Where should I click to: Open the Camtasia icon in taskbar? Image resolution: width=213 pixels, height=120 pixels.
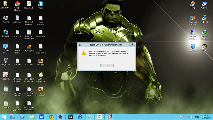(100, 117)
